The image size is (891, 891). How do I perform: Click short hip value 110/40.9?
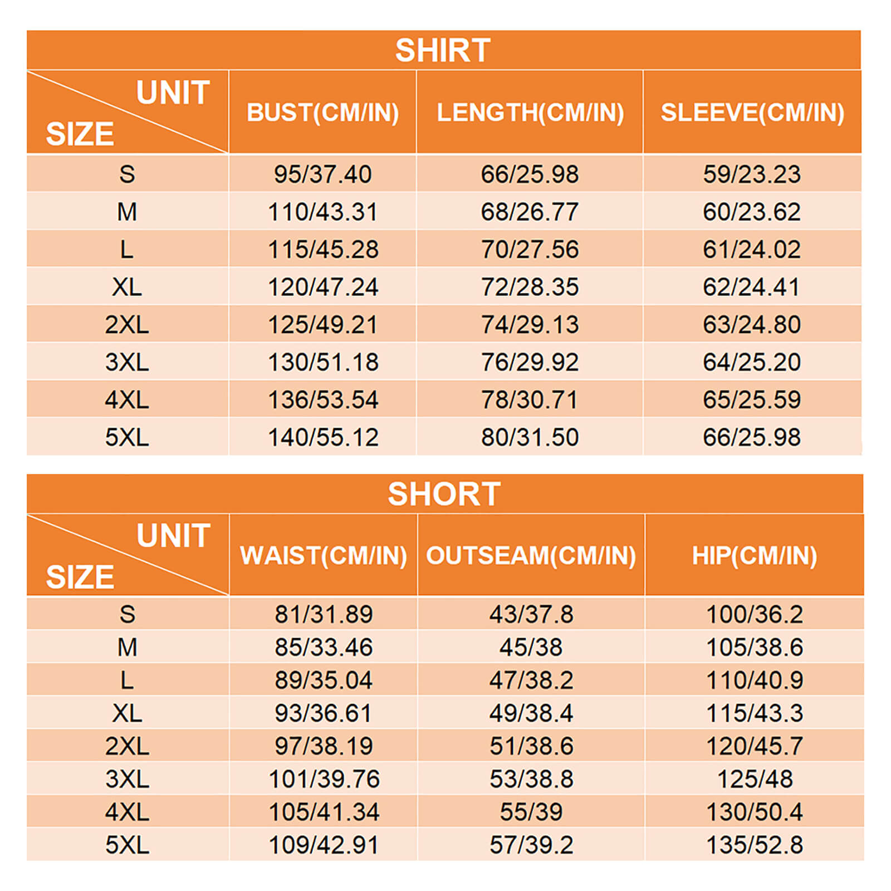click(754, 680)
